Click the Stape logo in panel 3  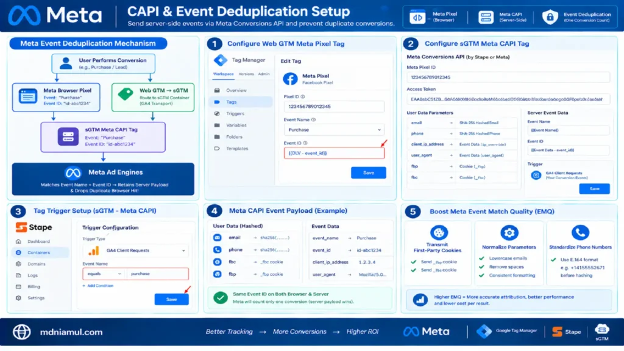[x=34, y=227]
